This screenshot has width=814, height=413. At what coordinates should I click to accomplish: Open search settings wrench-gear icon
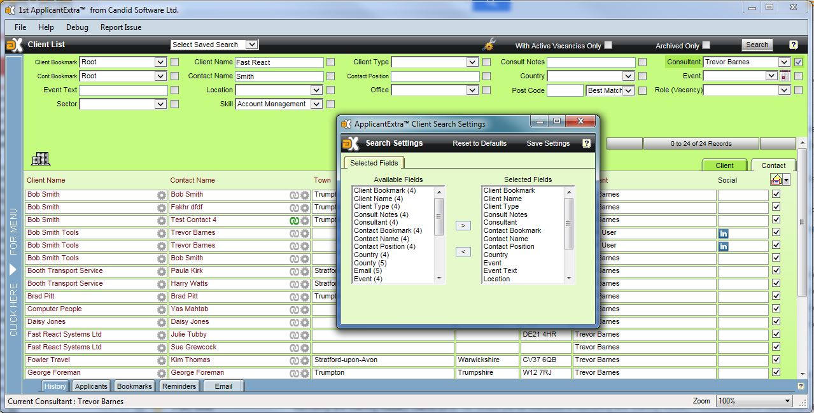coord(489,45)
